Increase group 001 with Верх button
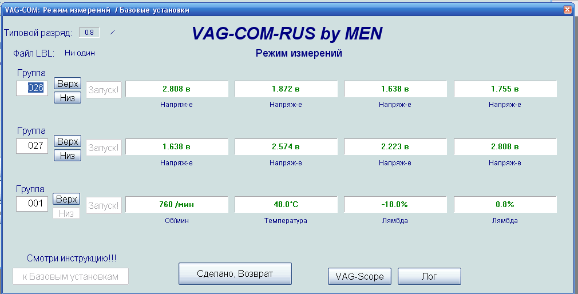Image resolution: width=578 pixels, height=294 pixels. click(66, 200)
